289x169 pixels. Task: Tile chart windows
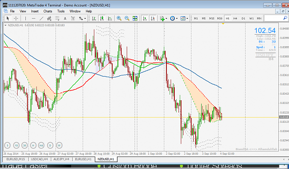tap(135, 18)
